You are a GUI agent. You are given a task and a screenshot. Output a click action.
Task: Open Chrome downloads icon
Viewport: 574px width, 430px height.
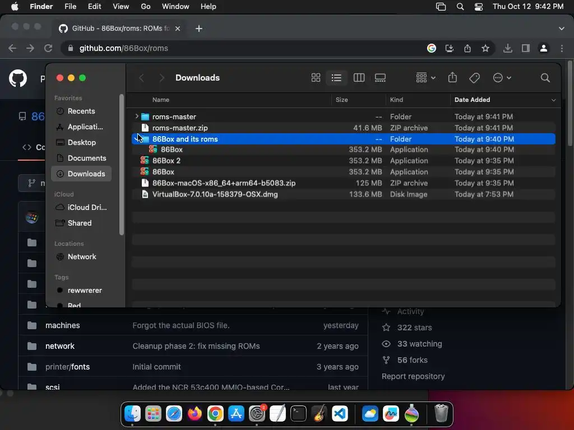pos(508,48)
